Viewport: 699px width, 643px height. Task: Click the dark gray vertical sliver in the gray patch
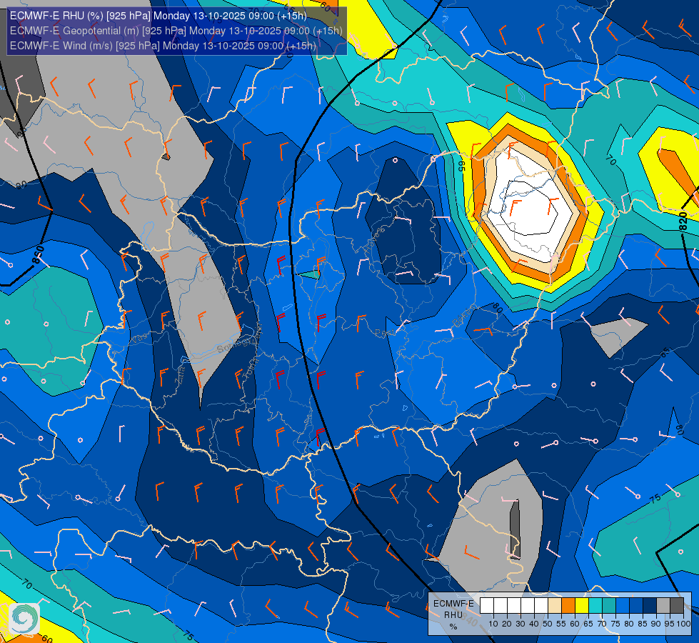(515, 529)
